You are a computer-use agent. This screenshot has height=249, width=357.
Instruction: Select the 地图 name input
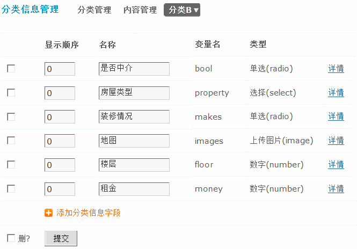tap(134, 141)
